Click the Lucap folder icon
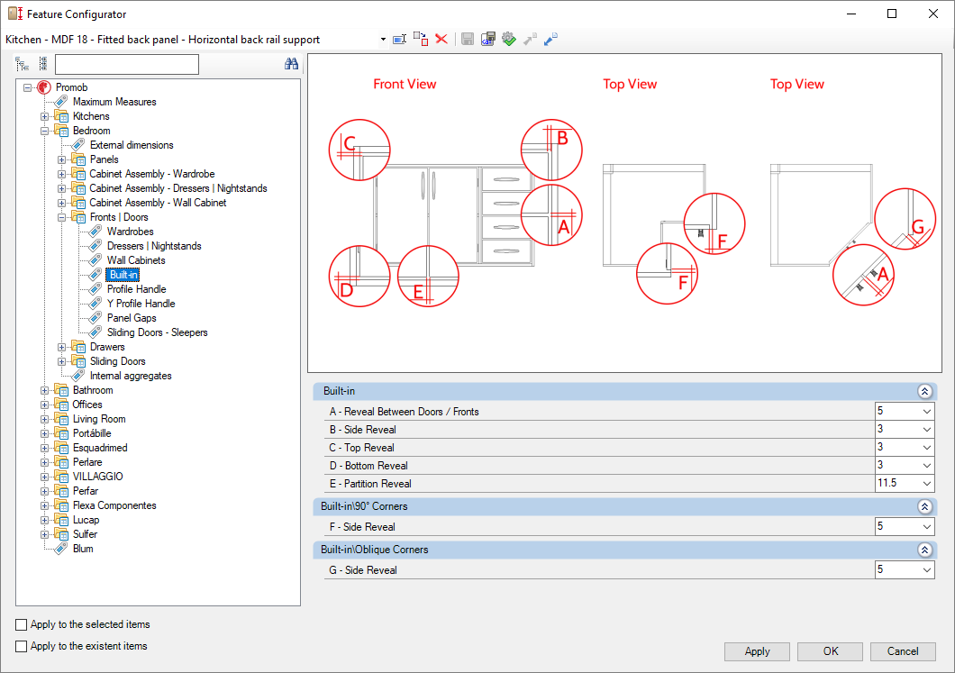The image size is (955, 673). (x=61, y=520)
